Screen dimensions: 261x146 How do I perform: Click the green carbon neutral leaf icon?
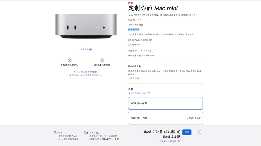[x=129, y=45]
